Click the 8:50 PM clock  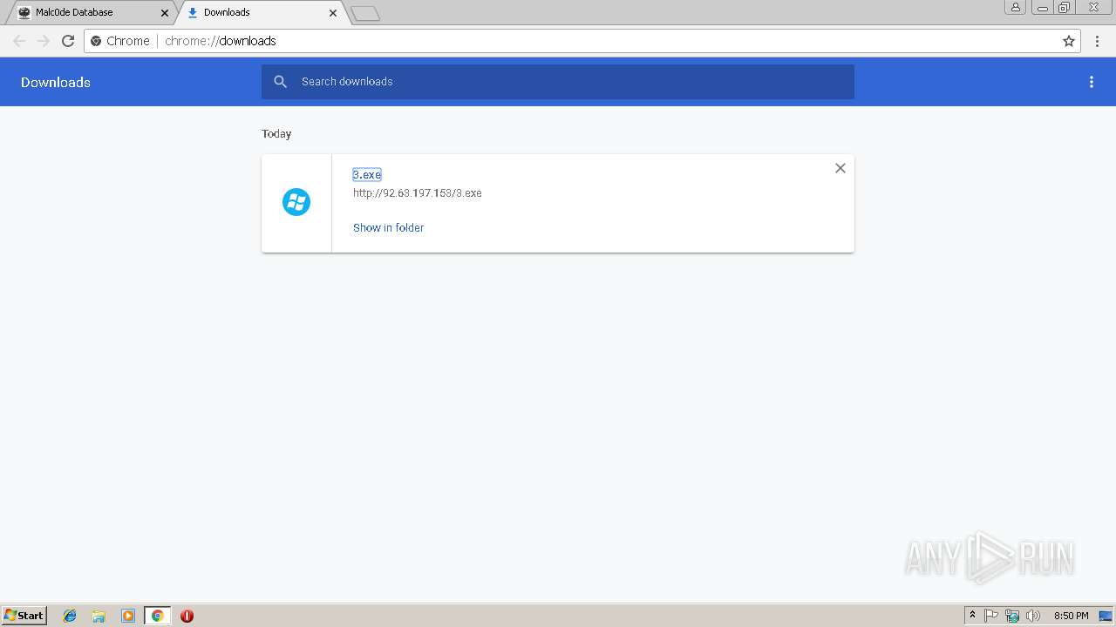click(1071, 616)
